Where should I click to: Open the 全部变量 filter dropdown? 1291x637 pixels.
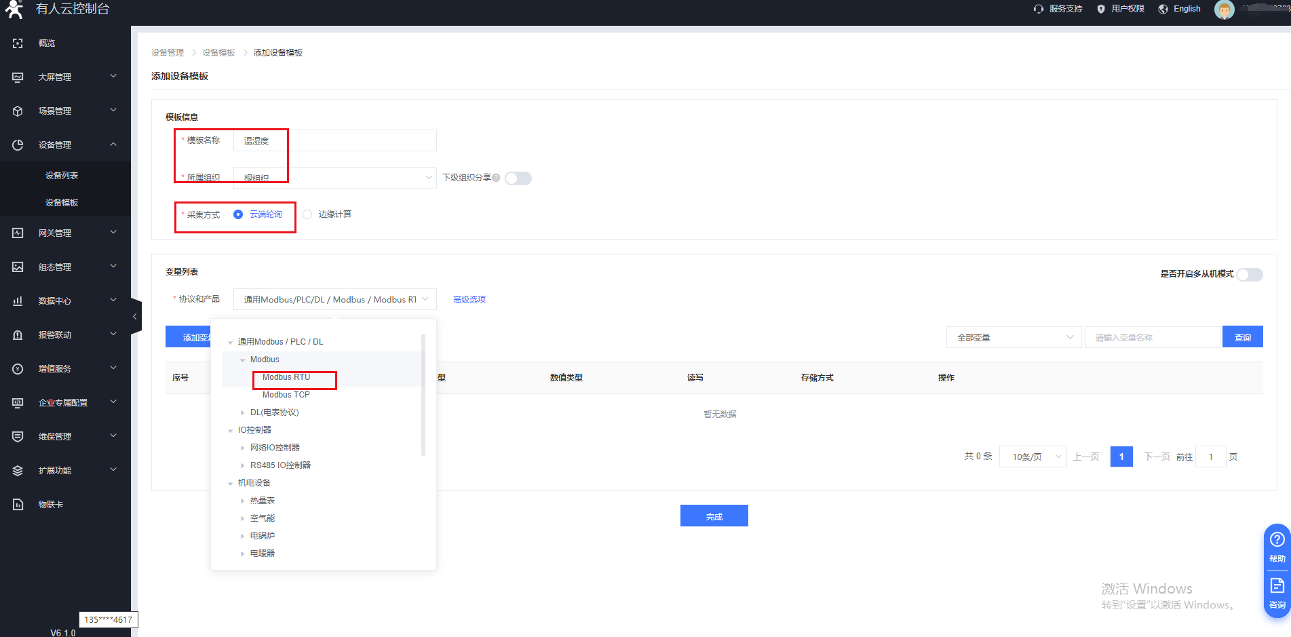point(1014,337)
